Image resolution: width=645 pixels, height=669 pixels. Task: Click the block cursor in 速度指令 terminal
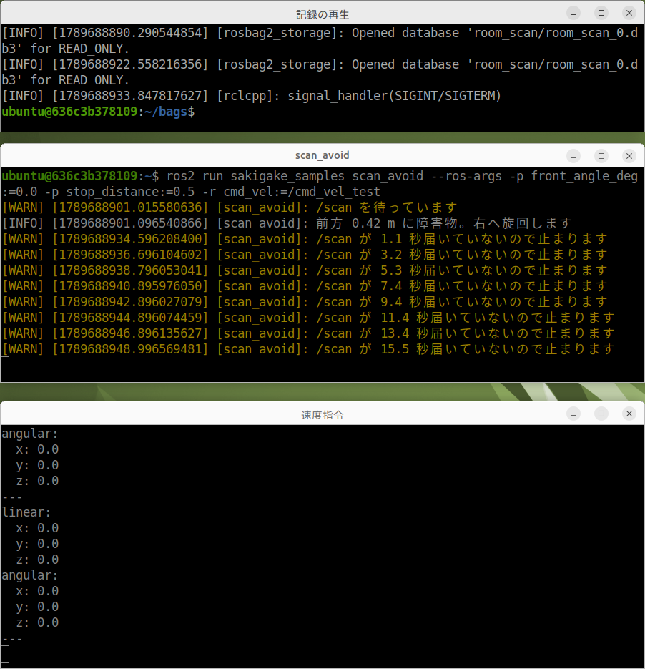[5, 655]
